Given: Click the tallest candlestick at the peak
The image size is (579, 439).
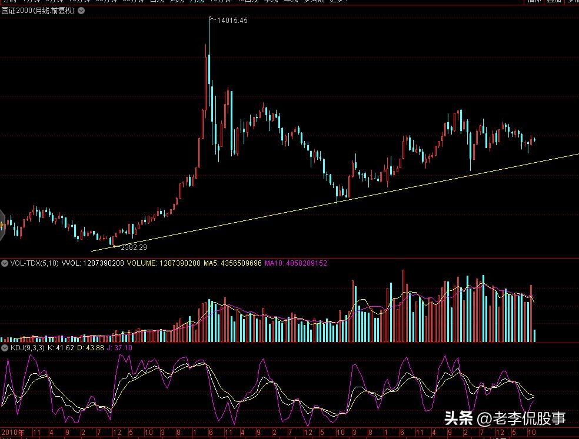Looking at the screenshot, I should pyautogui.click(x=209, y=65).
